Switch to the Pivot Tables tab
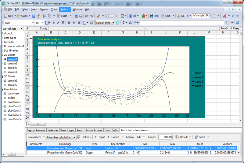 (x=111, y=130)
